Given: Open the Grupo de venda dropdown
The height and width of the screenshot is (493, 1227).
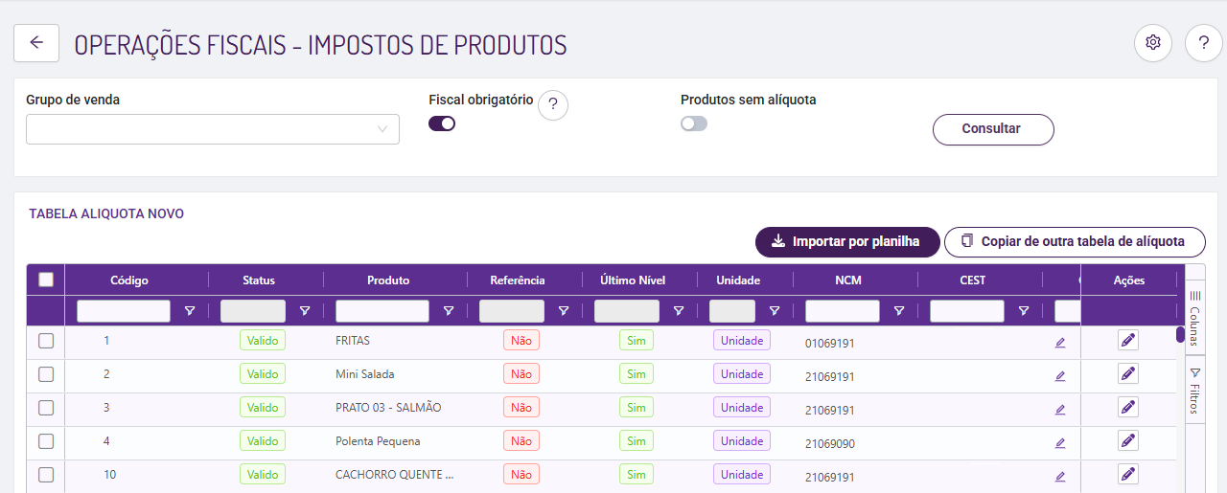Looking at the screenshot, I should point(213,129).
